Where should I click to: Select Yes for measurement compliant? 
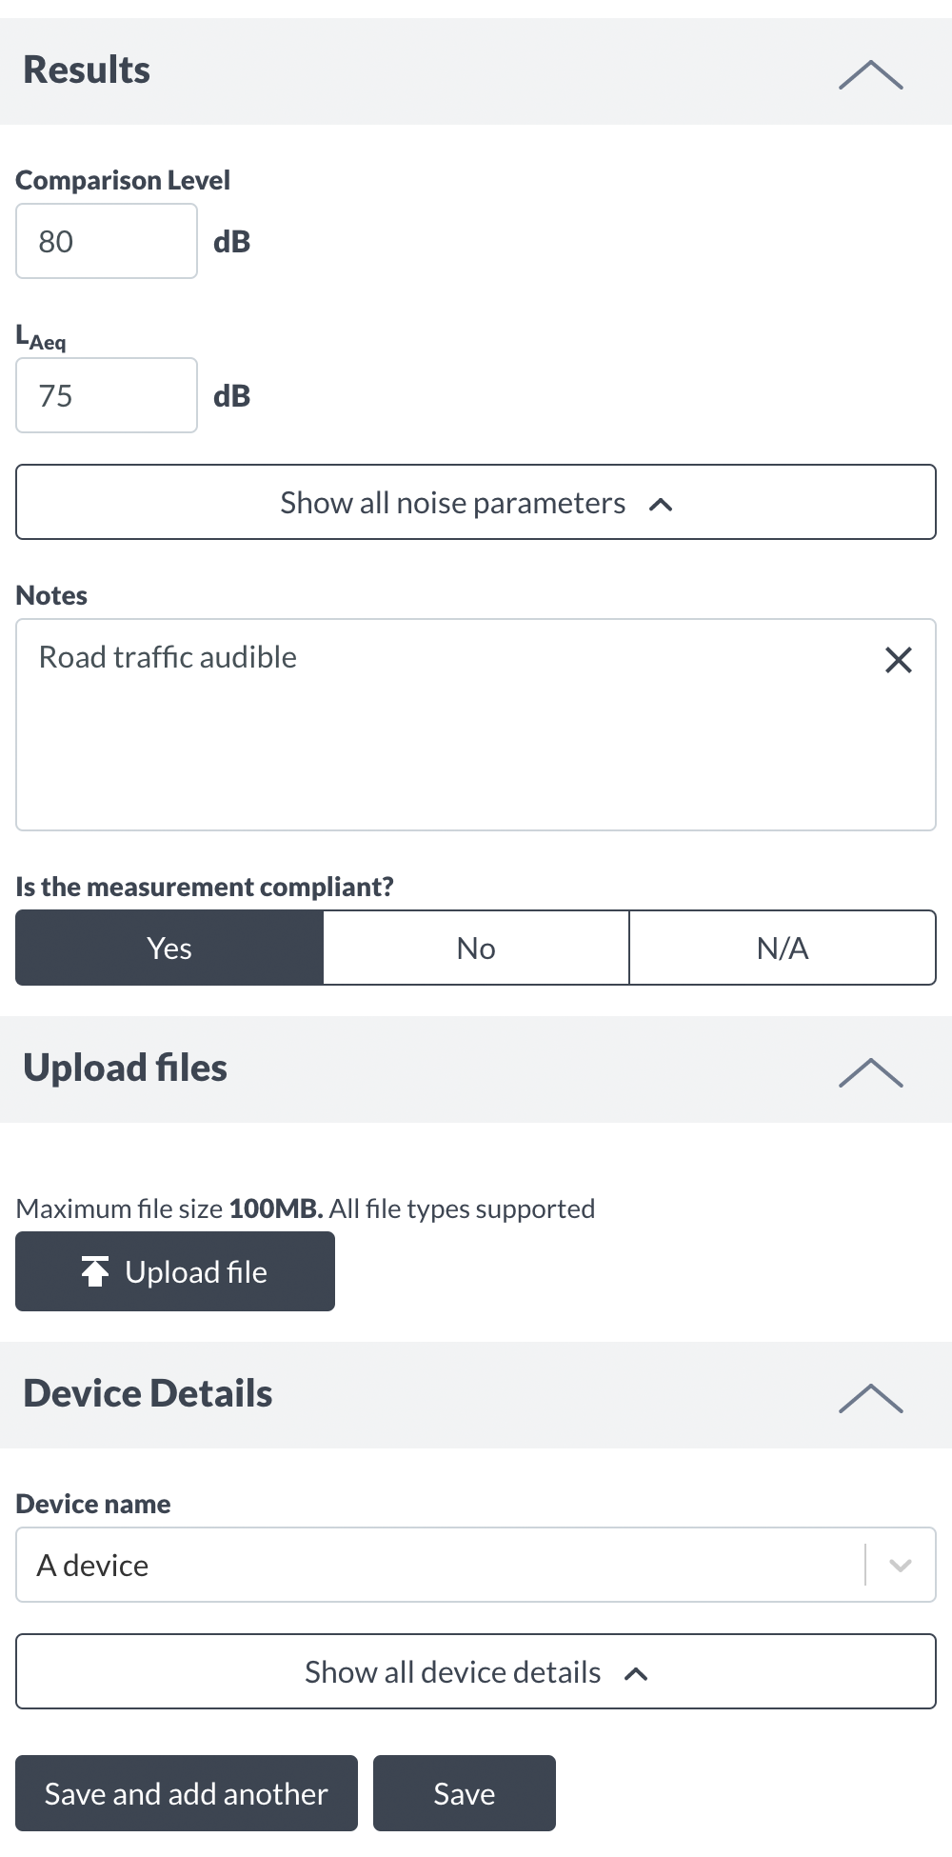click(x=169, y=948)
